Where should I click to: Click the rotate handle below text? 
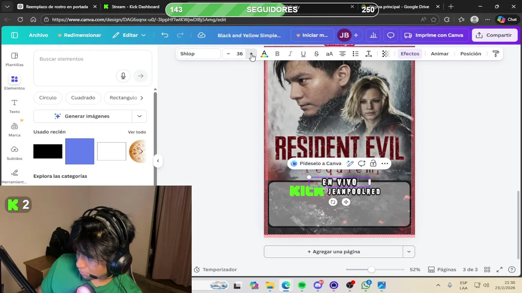tap(333, 202)
